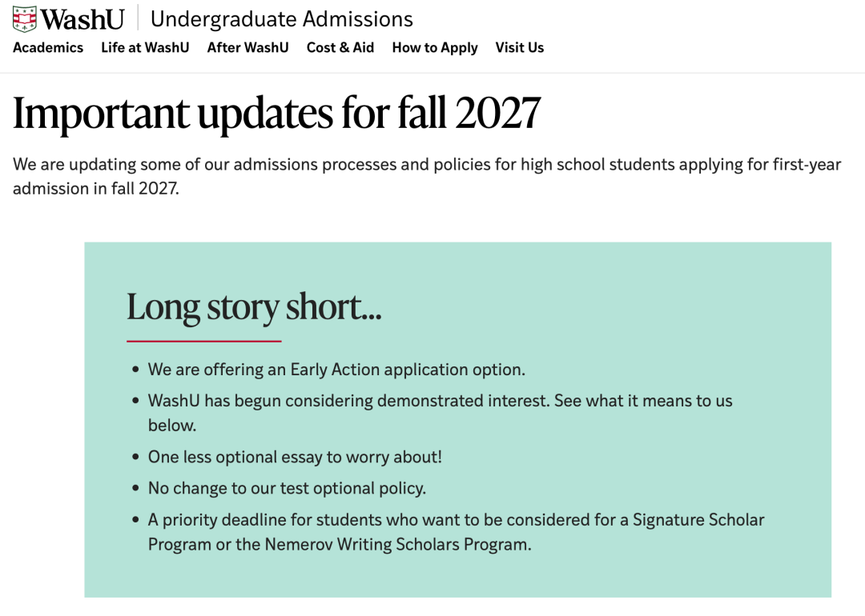Go to the After WashU menu item
This screenshot has height=616, width=865.
pos(247,47)
